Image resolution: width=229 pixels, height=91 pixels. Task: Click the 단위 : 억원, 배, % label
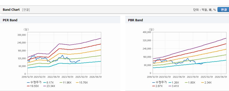click(204, 10)
